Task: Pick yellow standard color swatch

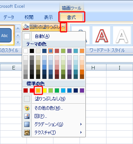Action: [44, 90]
